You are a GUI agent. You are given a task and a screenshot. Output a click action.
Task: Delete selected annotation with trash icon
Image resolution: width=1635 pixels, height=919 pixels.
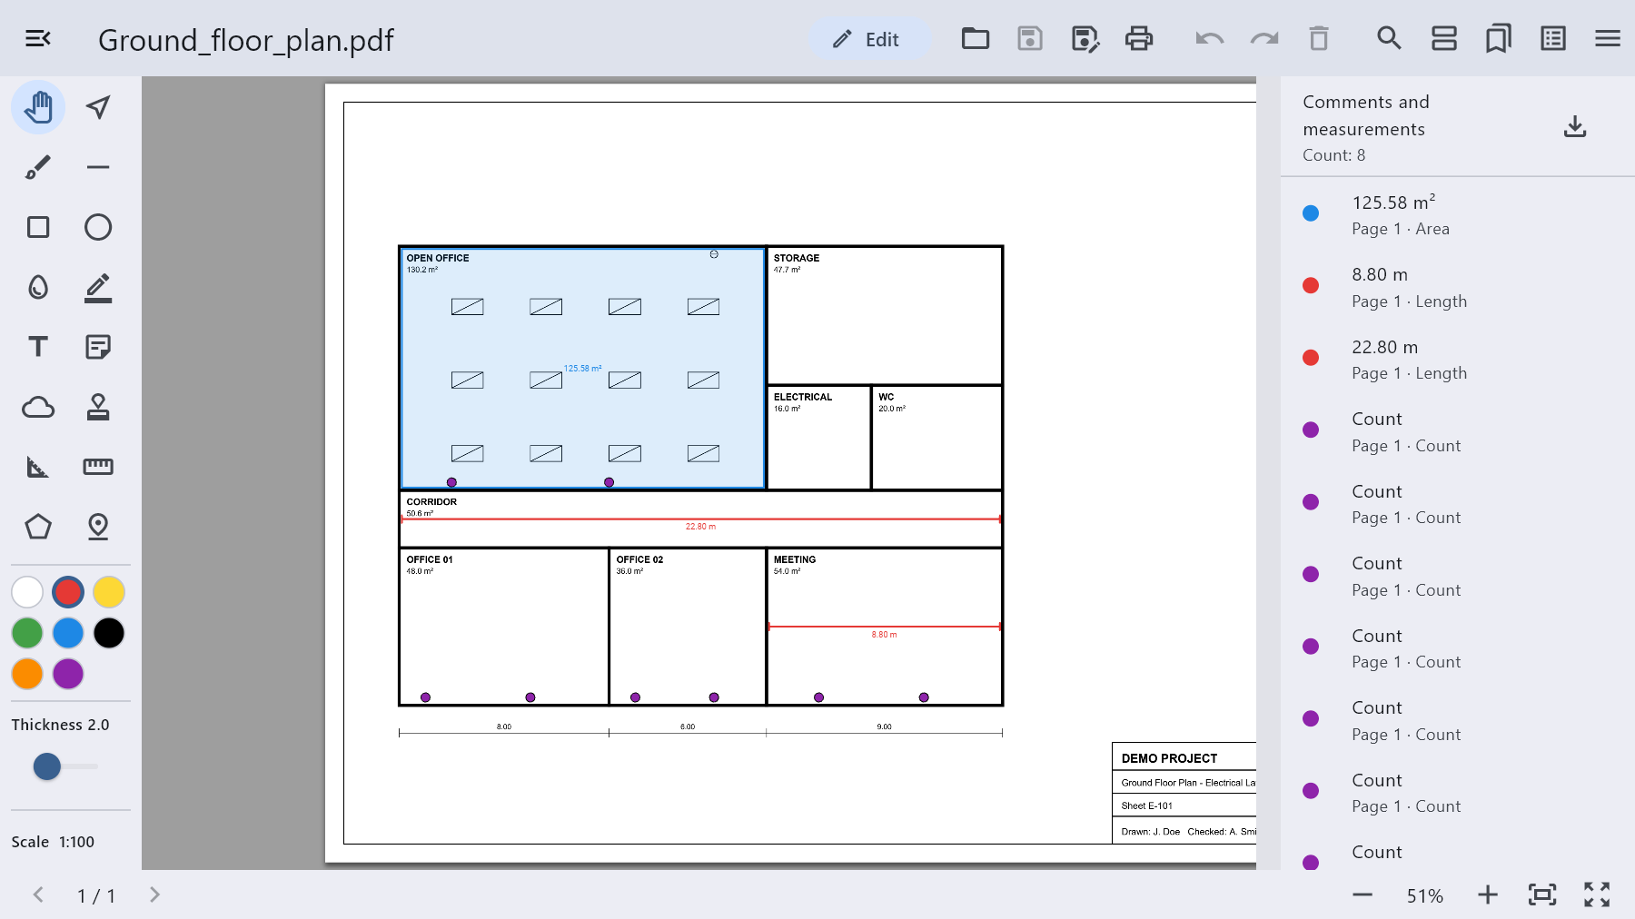[x=1319, y=38]
